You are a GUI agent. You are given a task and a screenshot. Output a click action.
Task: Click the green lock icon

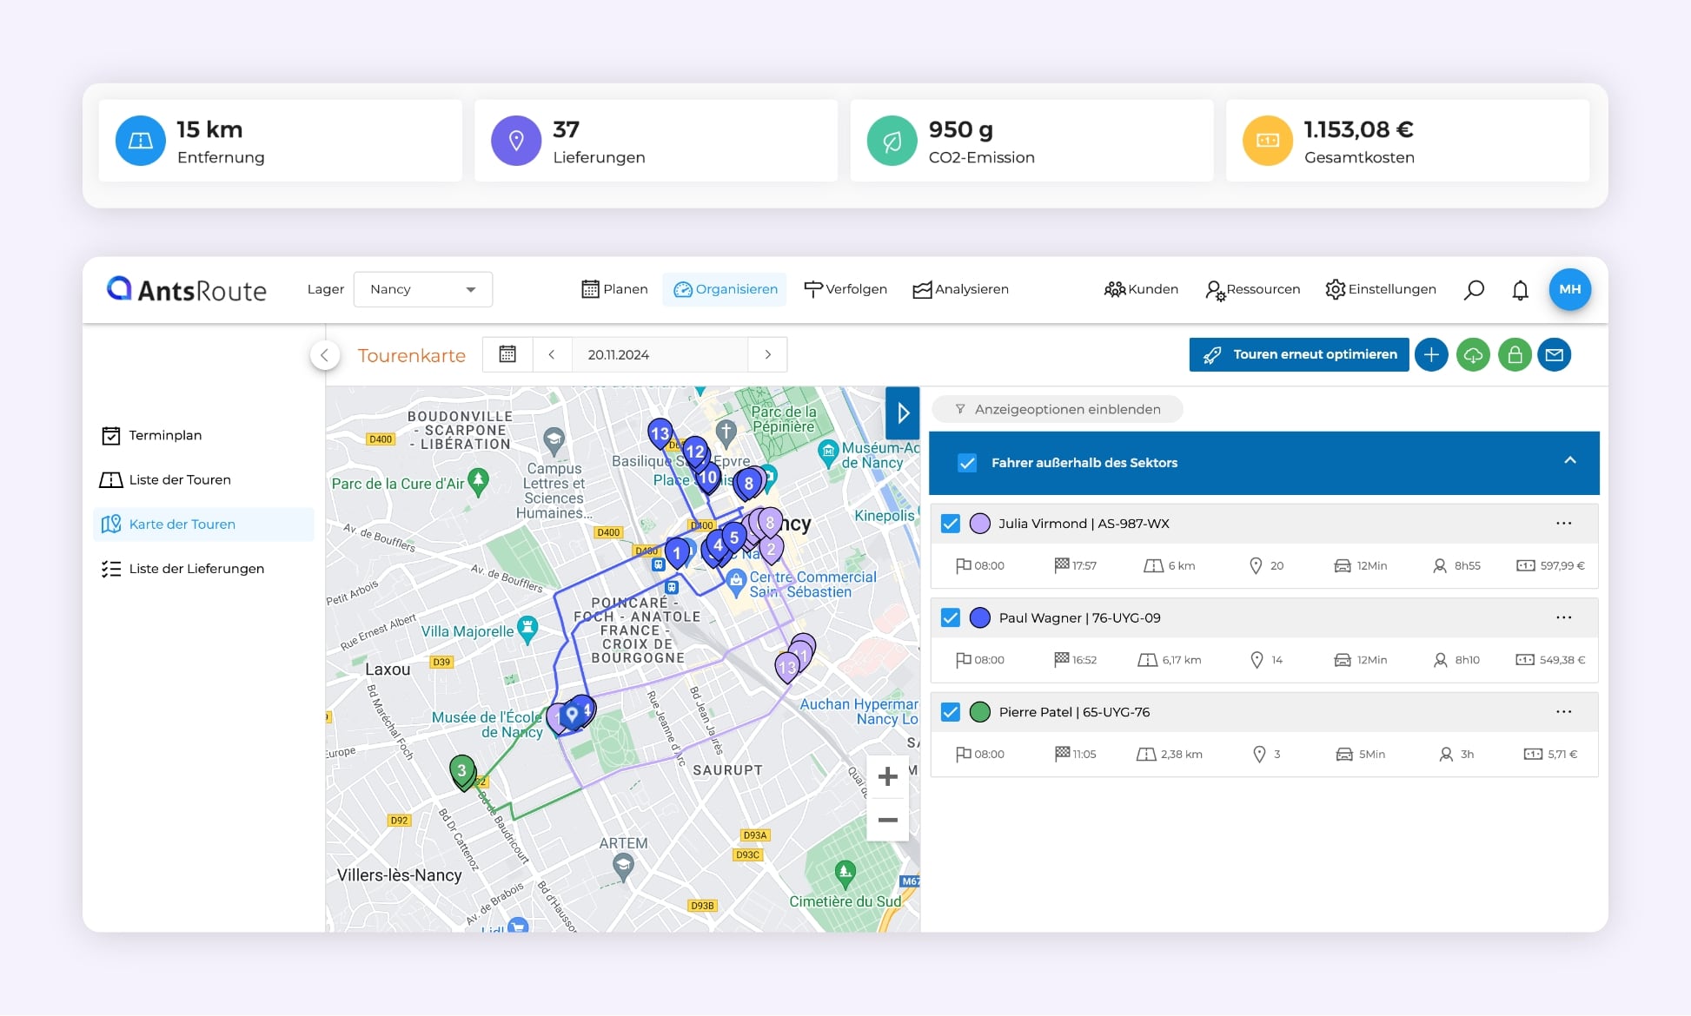coord(1515,354)
